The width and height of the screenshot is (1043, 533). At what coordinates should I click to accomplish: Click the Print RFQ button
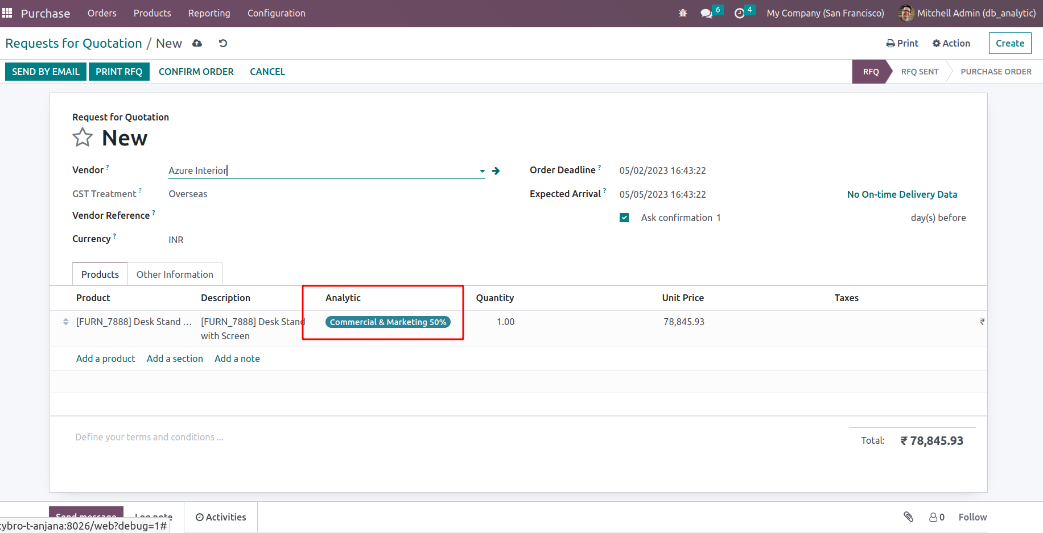(x=119, y=72)
